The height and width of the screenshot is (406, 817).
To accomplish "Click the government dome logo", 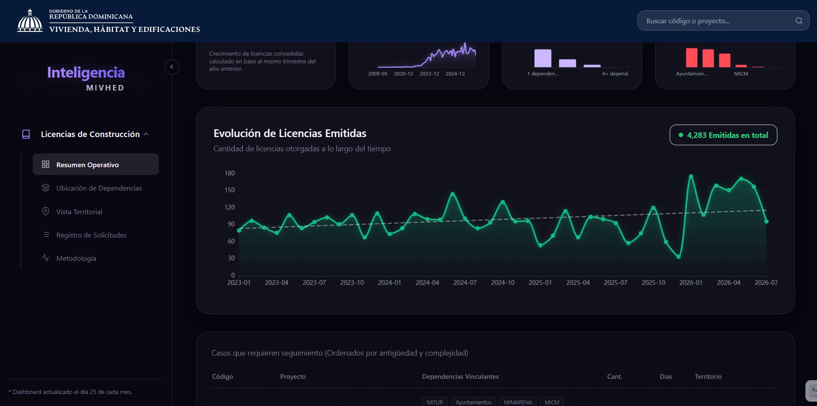I will 30,20.
